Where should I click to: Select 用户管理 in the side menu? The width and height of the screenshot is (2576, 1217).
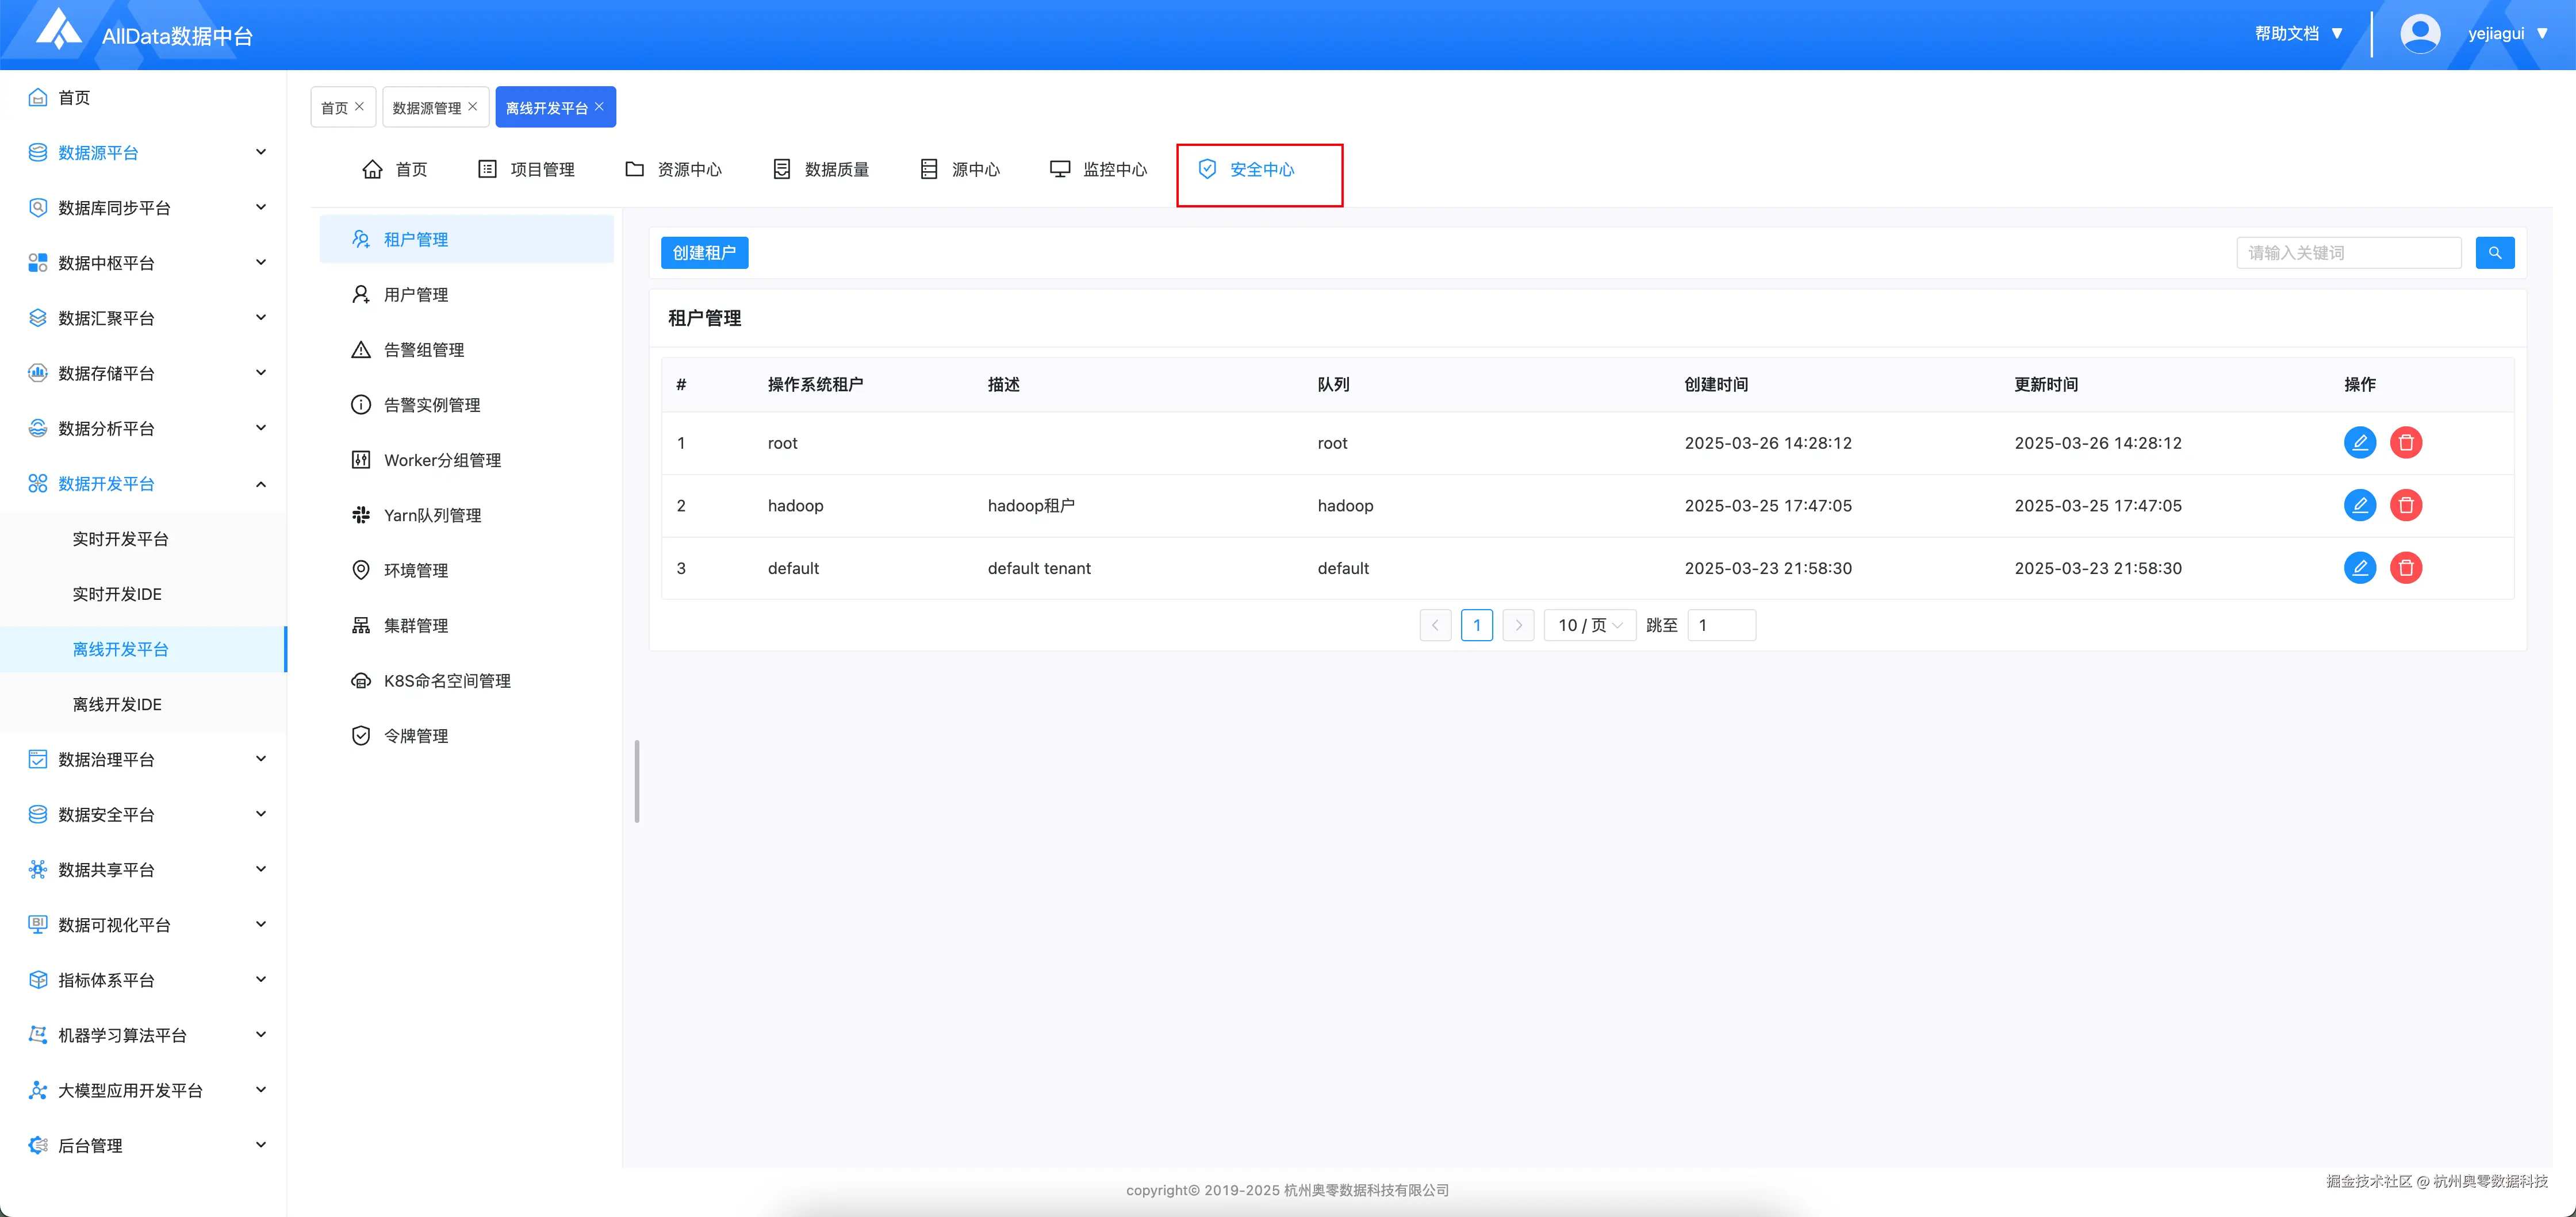[x=415, y=295]
